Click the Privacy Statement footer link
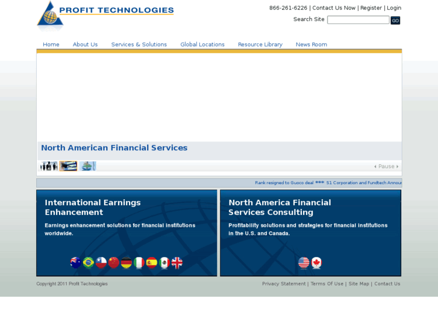Viewport: 438px width, 328px height. click(x=284, y=283)
